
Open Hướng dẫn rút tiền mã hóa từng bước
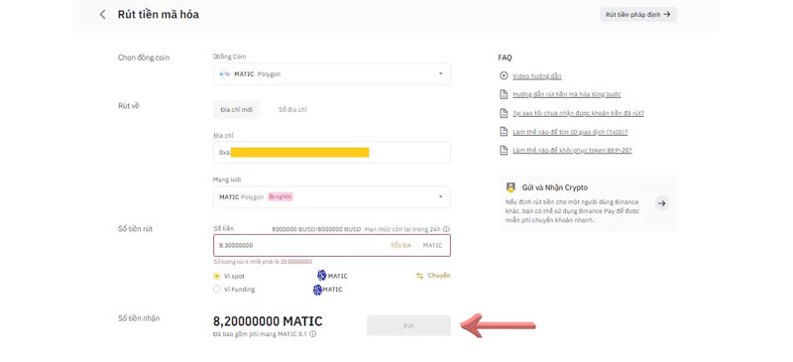(566, 94)
